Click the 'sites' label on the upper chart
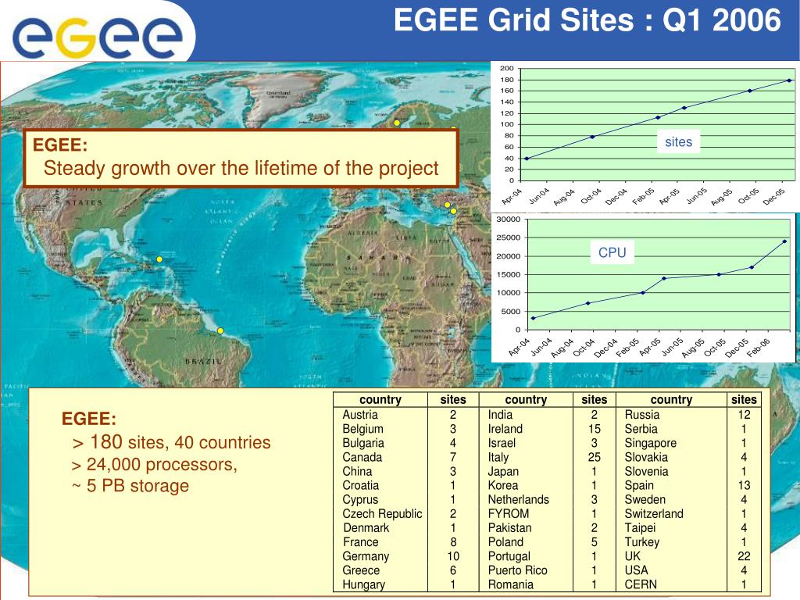The width and height of the screenshot is (800, 600). (x=679, y=142)
